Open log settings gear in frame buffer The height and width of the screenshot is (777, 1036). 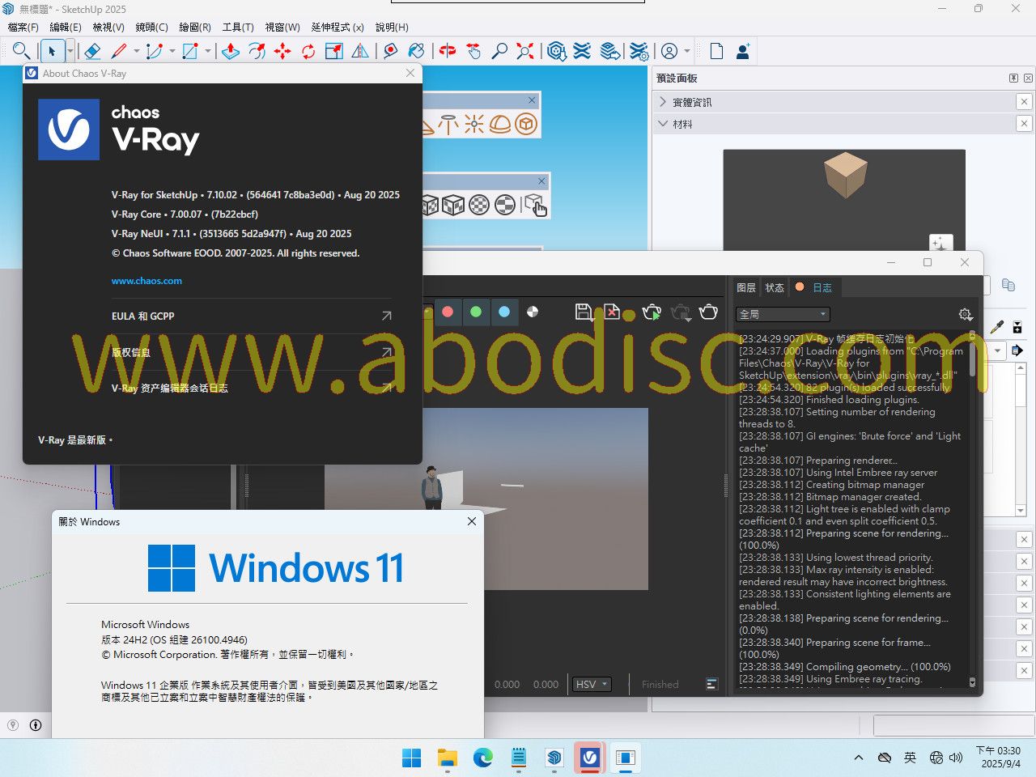[x=965, y=314]
